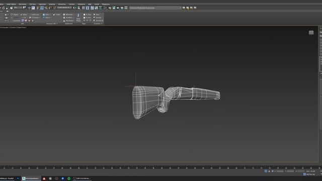Click the QSlice ribbon button
This screenshot has height=181, width=322.
[x=24, y=15]
